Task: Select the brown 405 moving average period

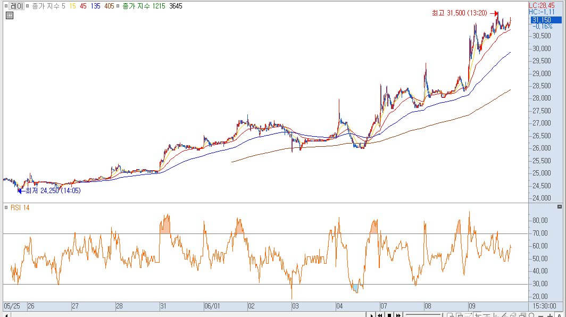Action: click(109, 6)
